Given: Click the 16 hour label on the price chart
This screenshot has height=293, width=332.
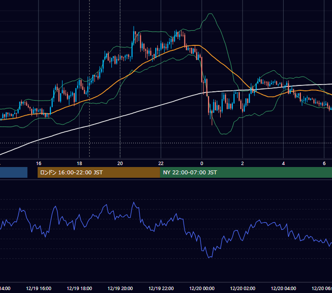Looking at the screenshot, I should click(x=39, y=164).
